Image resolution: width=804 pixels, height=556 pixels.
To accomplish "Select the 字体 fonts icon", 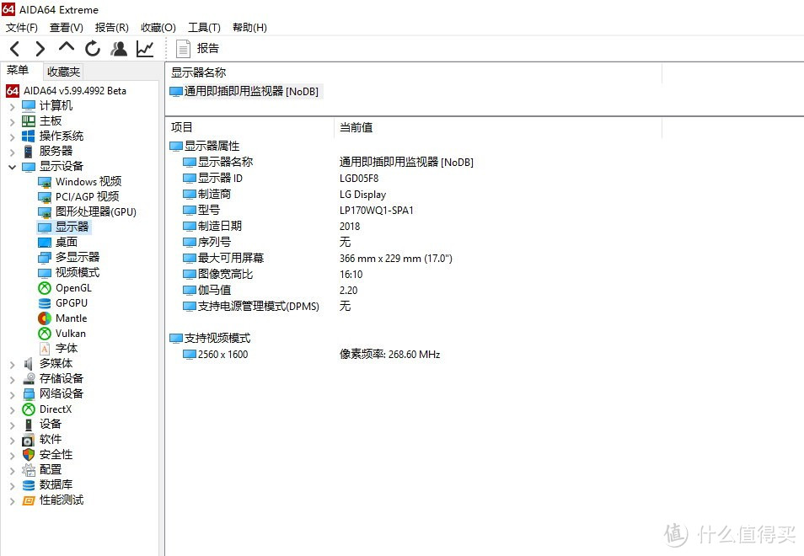I will click(45, 349).
